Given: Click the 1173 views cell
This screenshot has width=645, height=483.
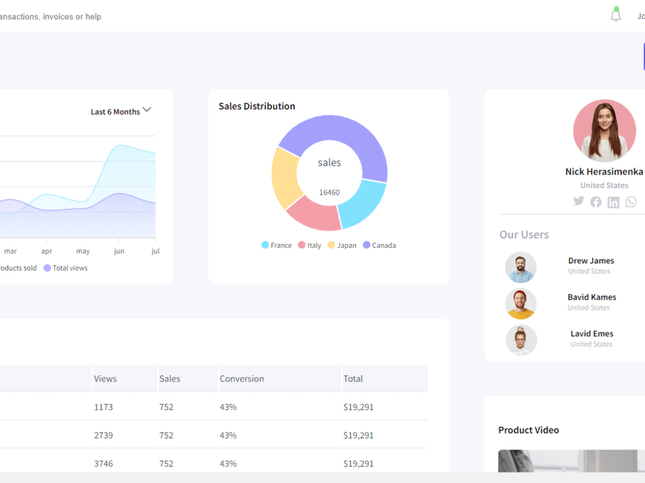Looking at the screenshot, I should click(103, 407).
